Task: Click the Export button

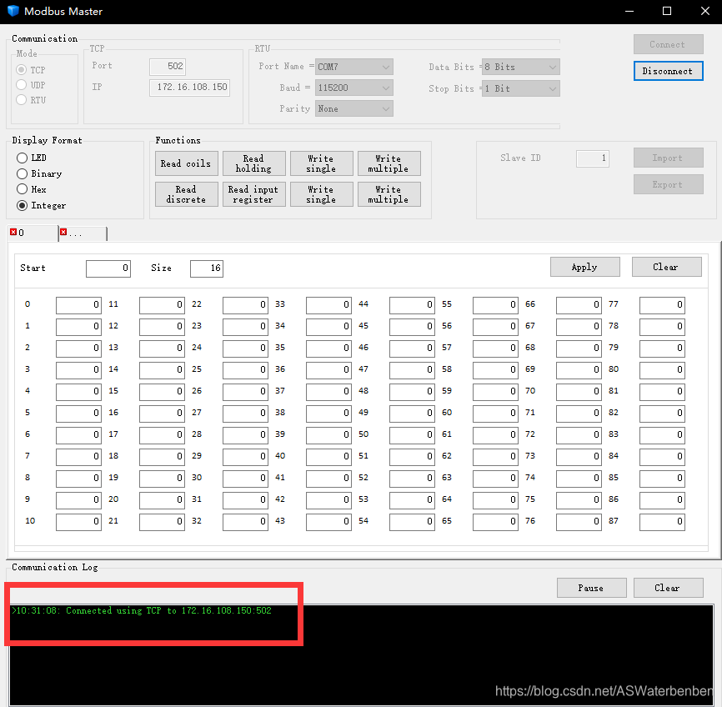Action: 668,184
